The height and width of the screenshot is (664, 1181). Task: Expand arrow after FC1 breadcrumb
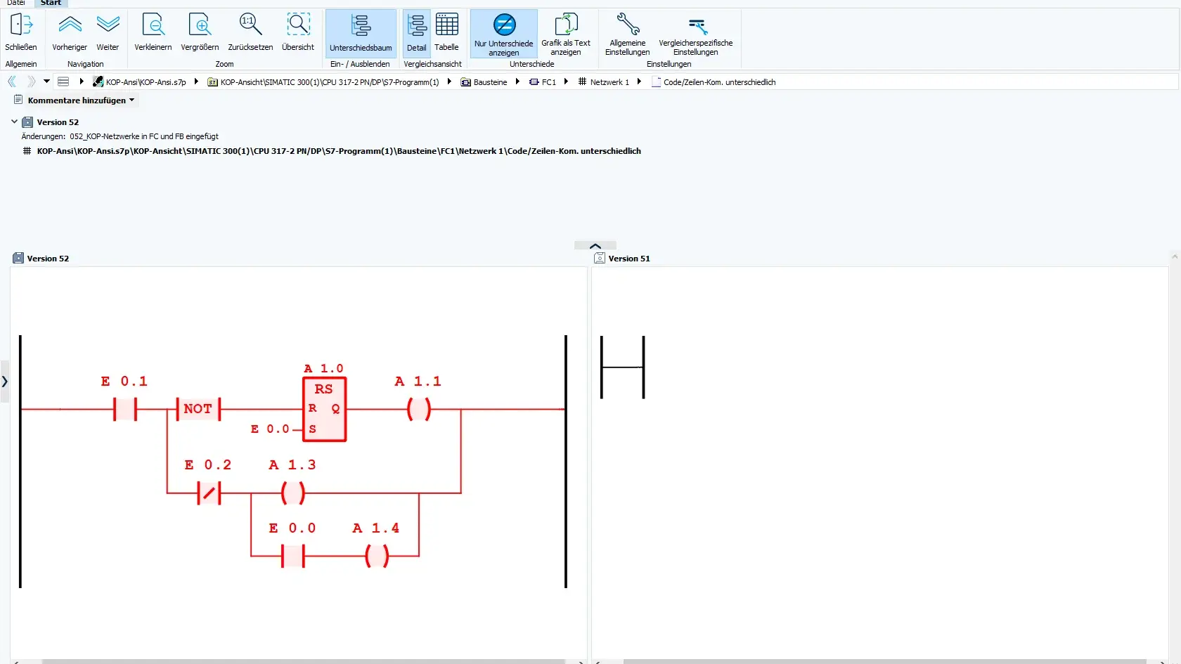(x=566, y=82)
